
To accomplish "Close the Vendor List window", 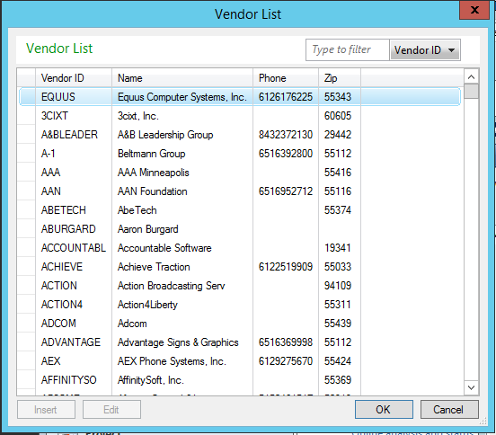I will [x=474, y=10].
